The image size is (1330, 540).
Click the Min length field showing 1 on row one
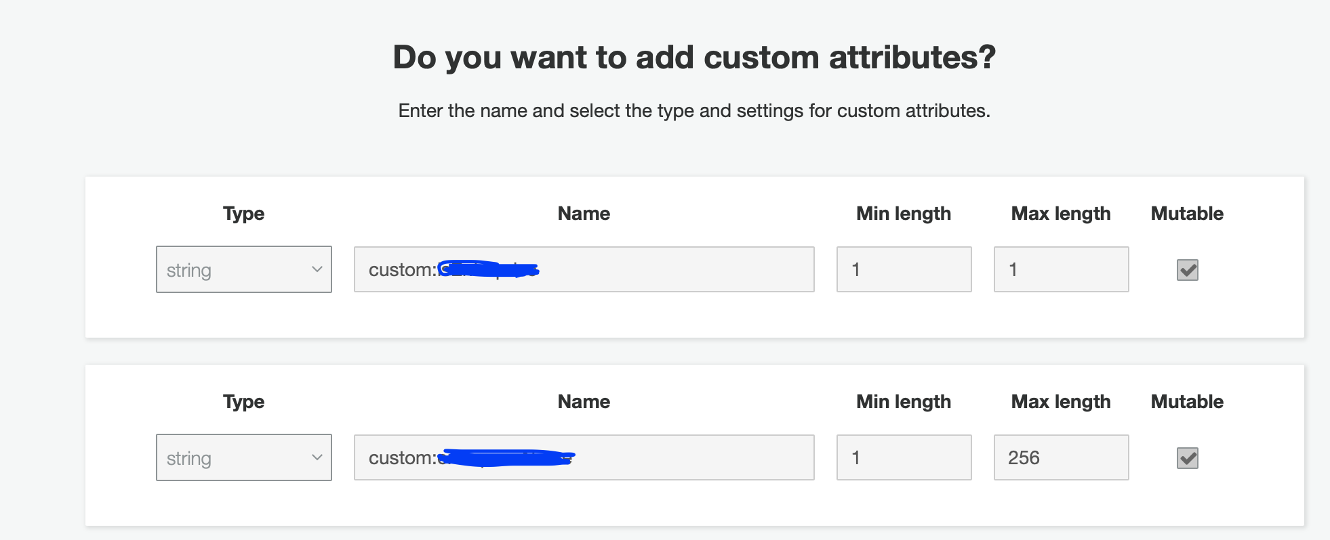pyautogui.click(x=904, y=269)
